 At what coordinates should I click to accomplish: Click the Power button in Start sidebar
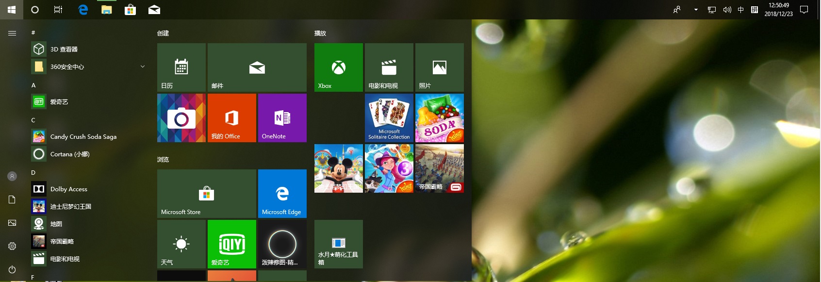pyautogui.click(x=12, y=269)
